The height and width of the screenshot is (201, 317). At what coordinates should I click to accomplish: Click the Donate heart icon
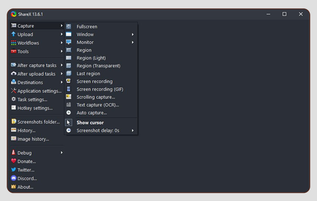click(14, 161)
